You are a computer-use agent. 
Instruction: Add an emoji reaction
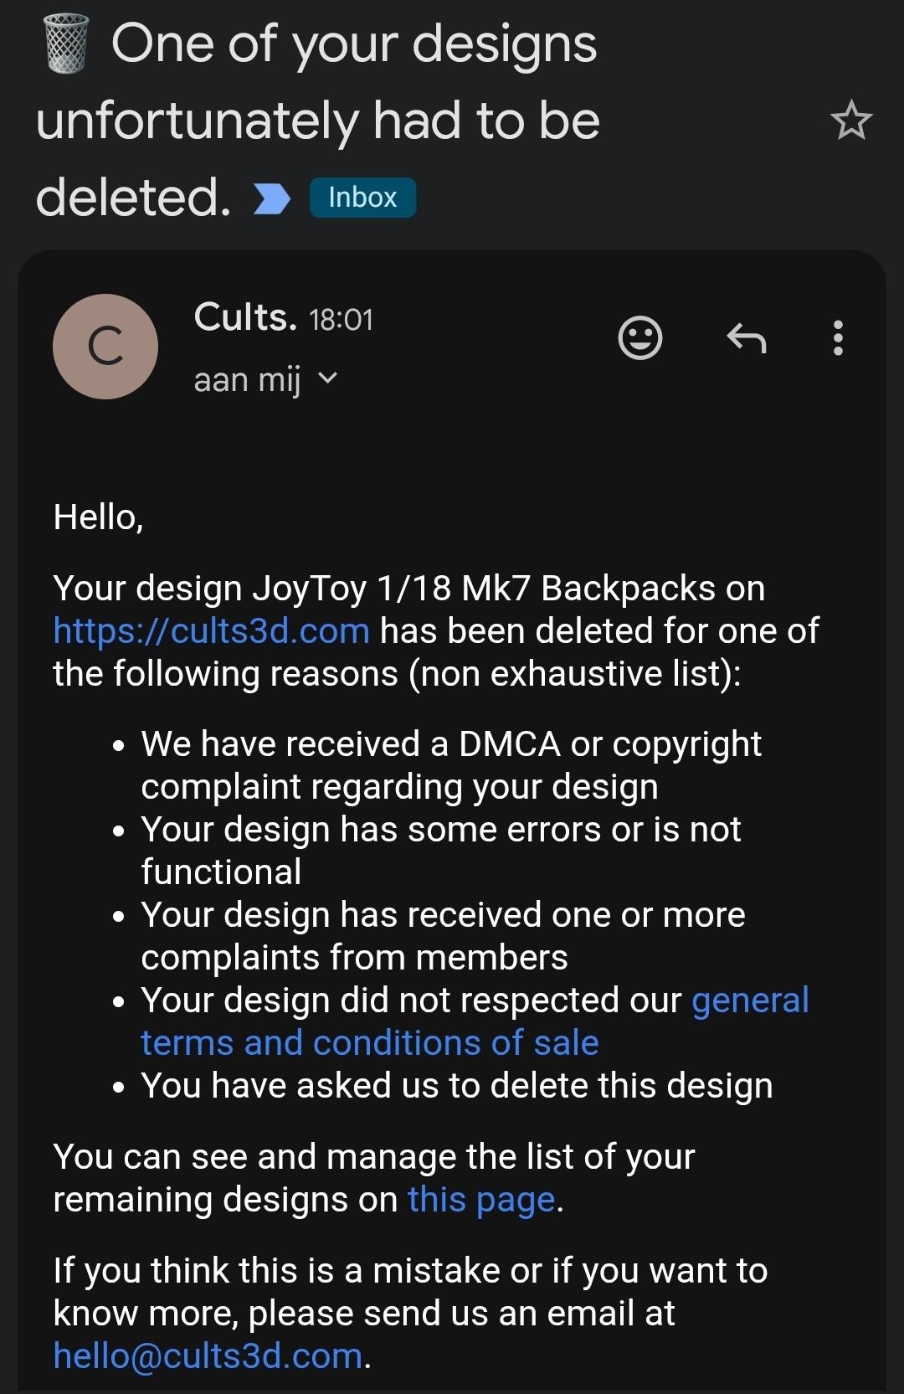click(640, 338)
